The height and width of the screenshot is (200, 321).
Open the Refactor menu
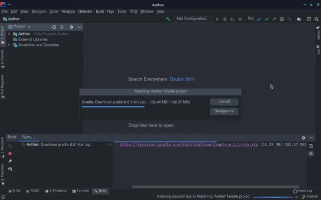pyautogui.click(x=85, y=11)
